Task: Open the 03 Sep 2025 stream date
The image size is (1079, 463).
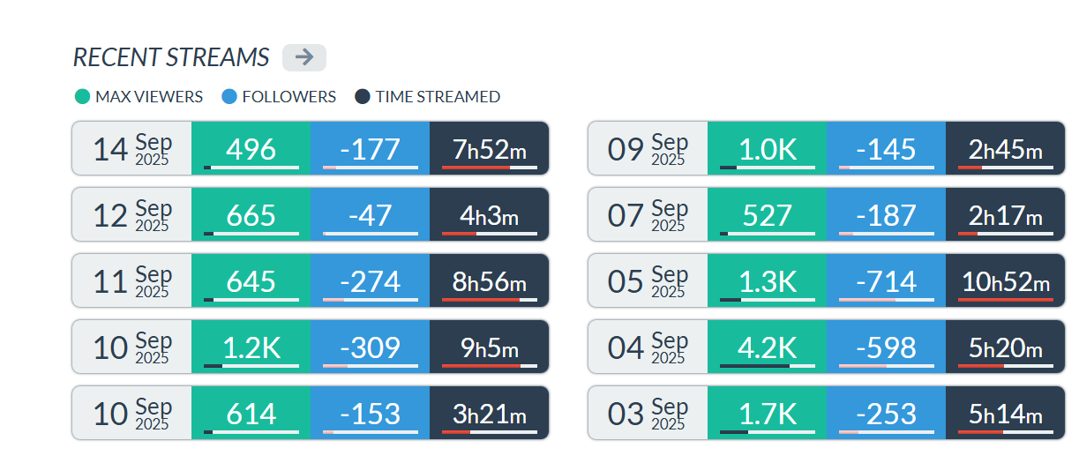Action: [x=648, y=413]
